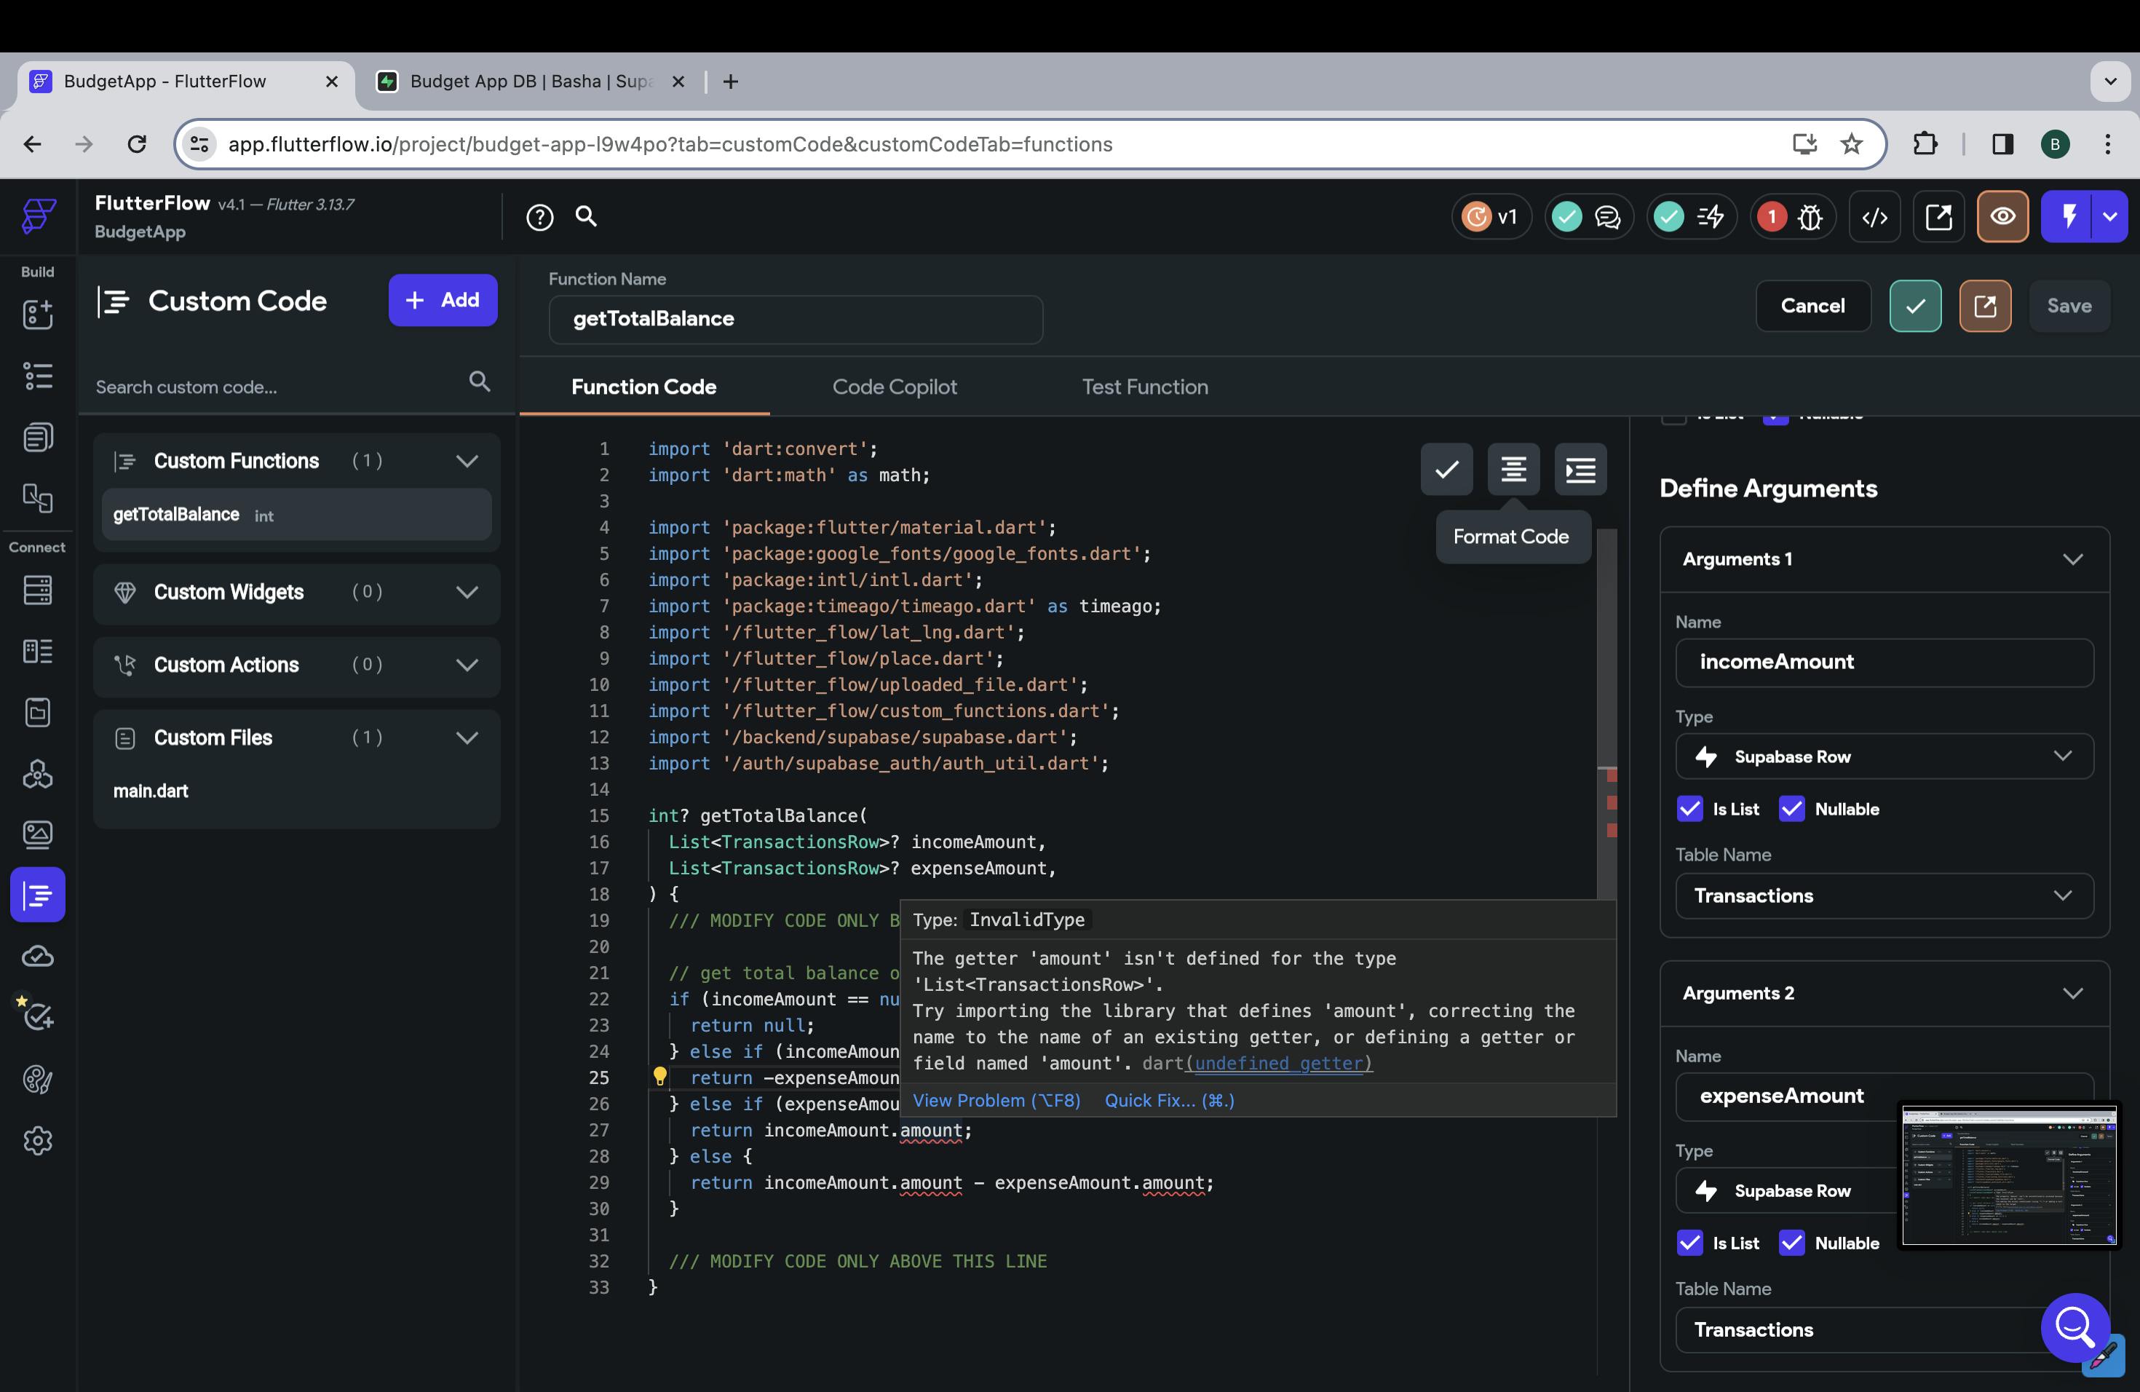Select the getTotalBalance function item

point(297,515)
